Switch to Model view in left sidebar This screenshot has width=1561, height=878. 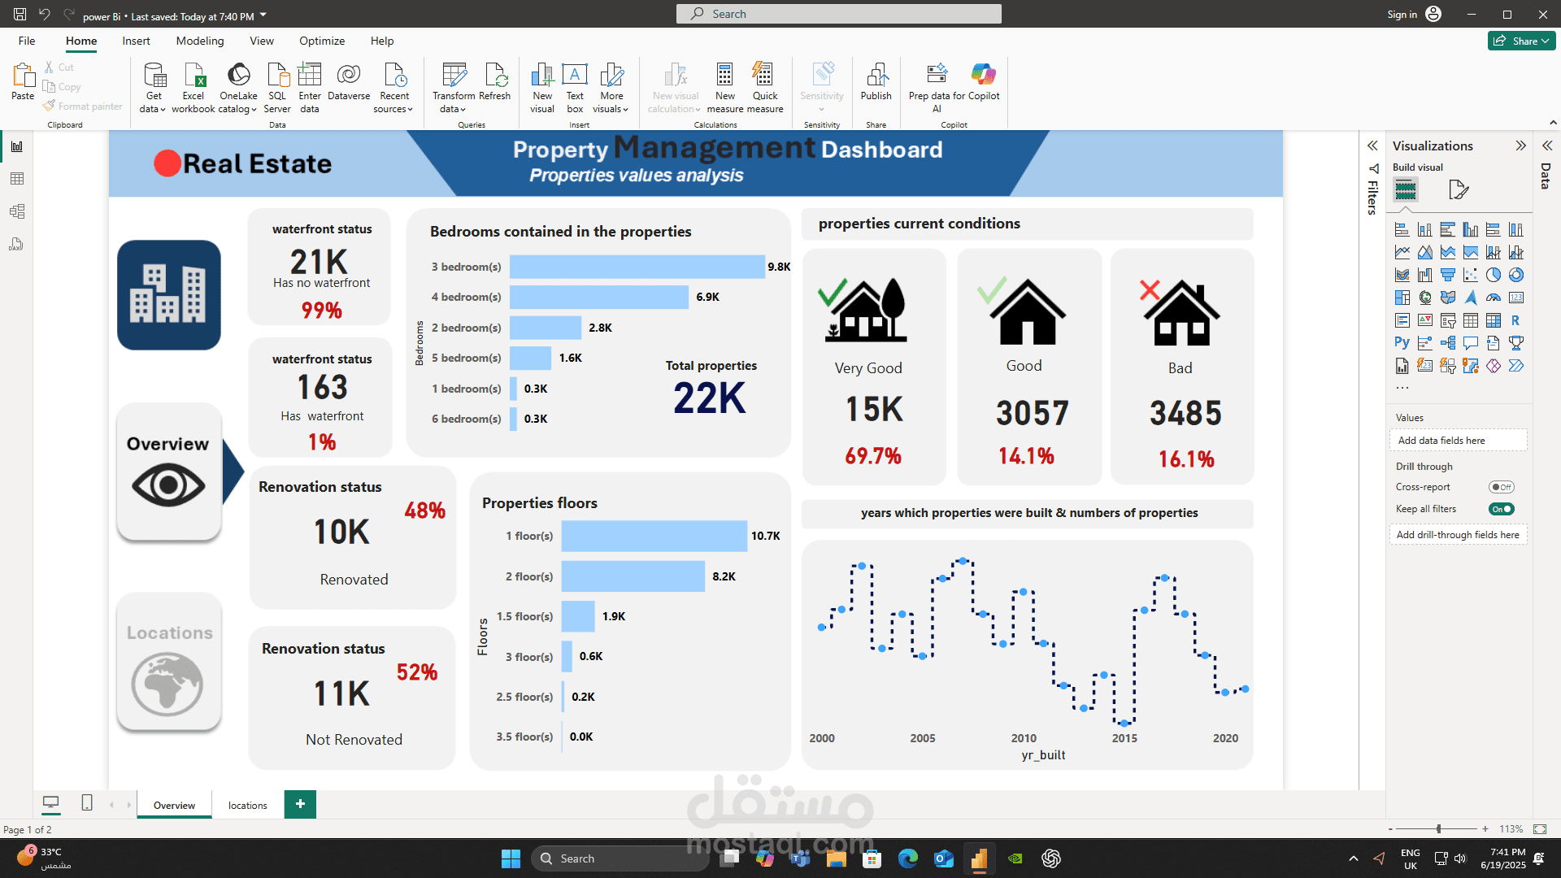pos(17,211)
